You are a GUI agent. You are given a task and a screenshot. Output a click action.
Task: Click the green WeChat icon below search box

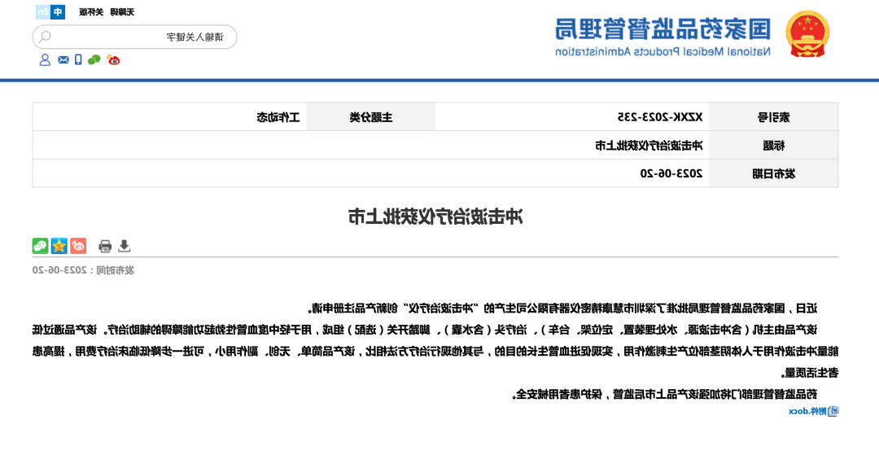pos(94,59)
